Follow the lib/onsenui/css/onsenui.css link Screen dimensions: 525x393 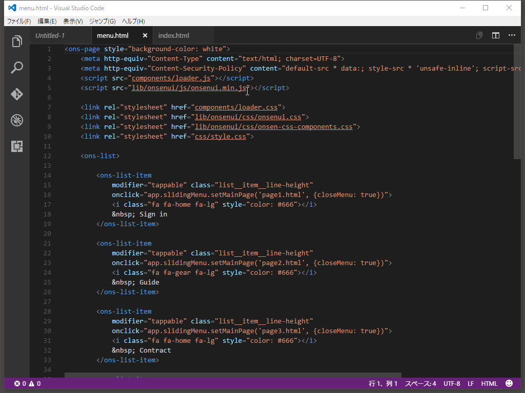(x=248, y=117)
